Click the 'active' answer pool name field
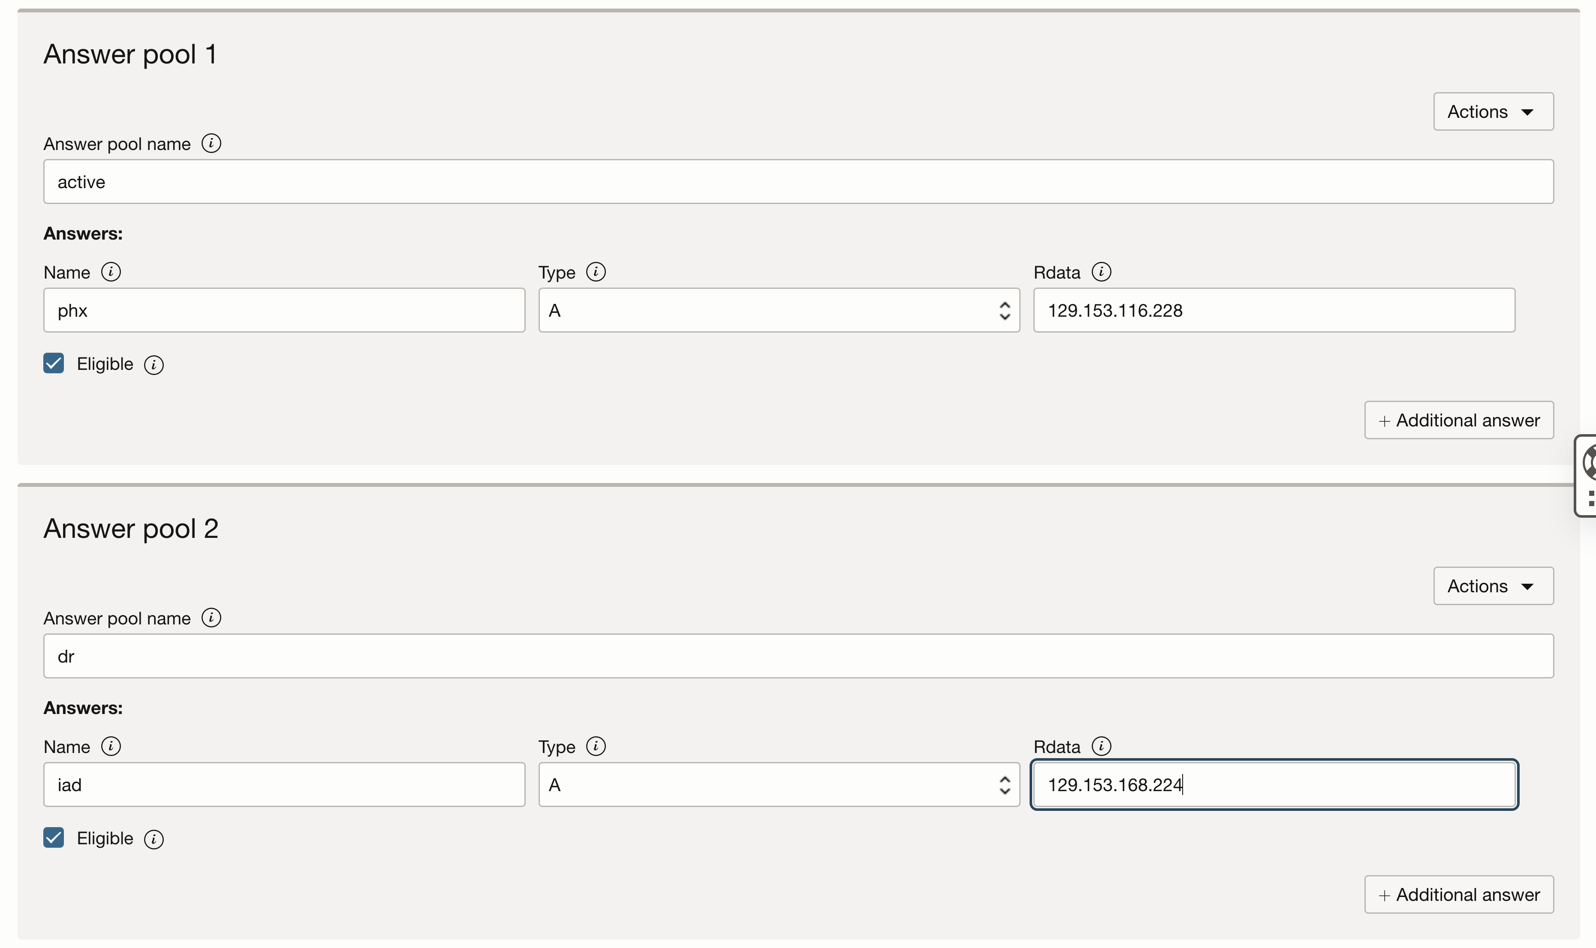The height and width of the screenshot is (948, 1596). [798, 181]
